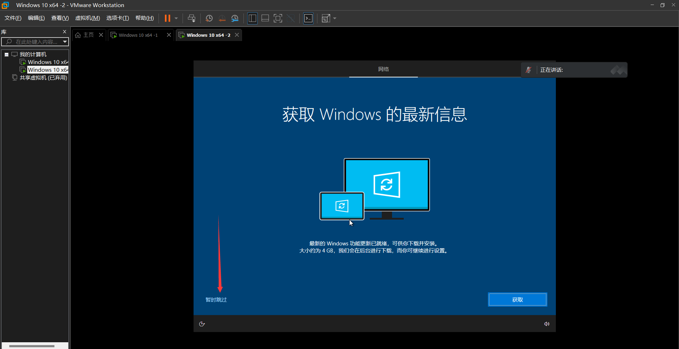The image size is (679, 349).
Task: Click the 暂时跳过 link
Action: coord(216,299)
